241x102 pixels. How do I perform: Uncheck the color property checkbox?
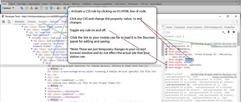(166, 49)
